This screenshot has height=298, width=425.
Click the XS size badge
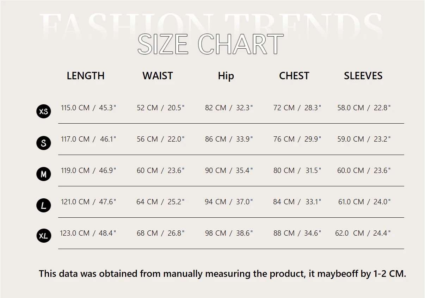point(44,111)
